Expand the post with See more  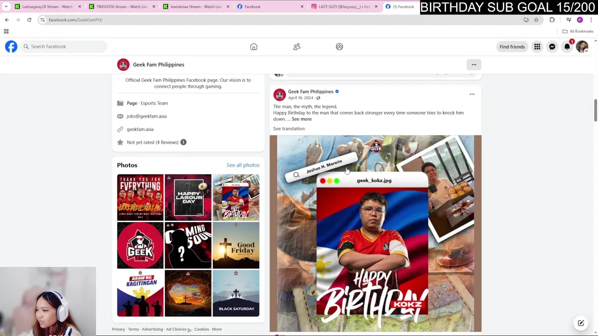301,119
